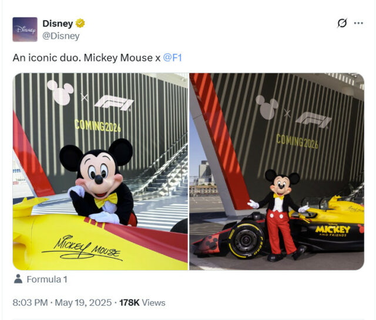Click the F1 logo in the right photo

click(x=314, y=120)
